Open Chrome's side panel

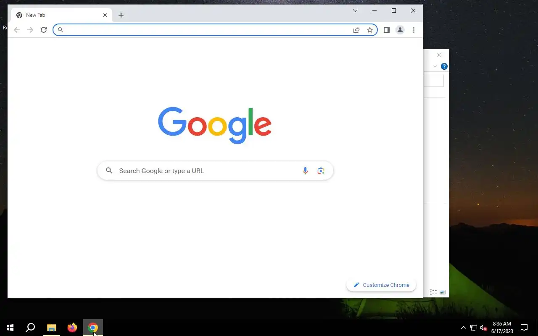click(387, 30)
